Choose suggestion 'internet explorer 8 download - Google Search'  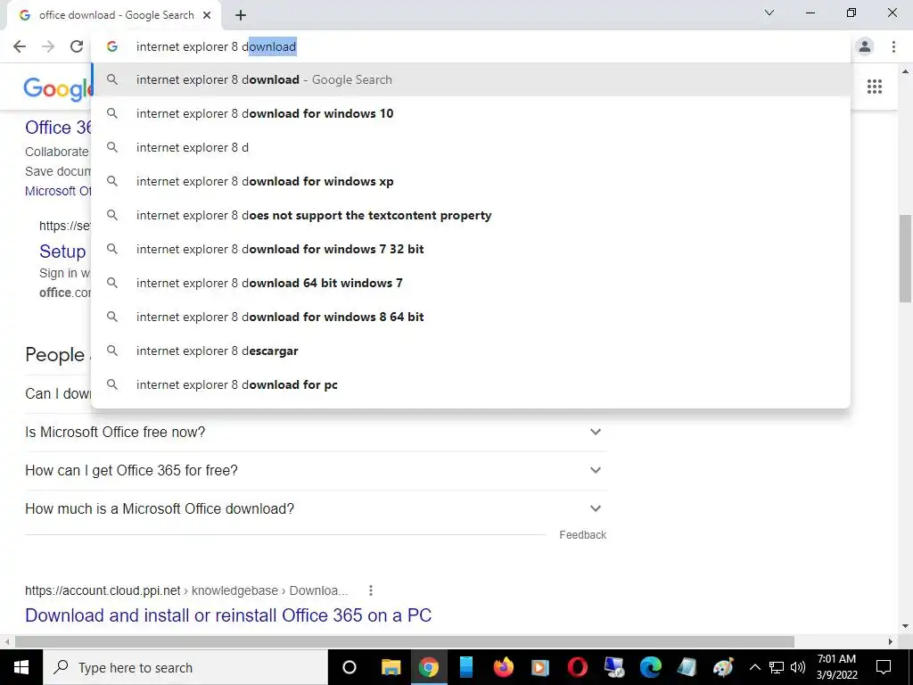coord(471,79)
